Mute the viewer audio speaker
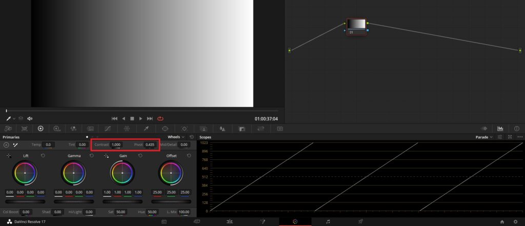525x226 pixels. click(x=30, y=118)
